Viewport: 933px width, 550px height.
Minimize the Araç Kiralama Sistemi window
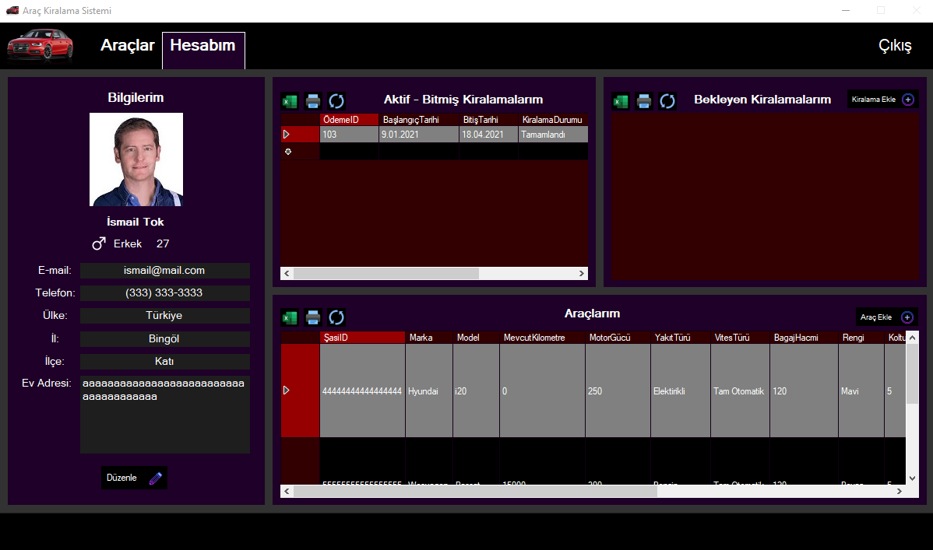(846, 11)
